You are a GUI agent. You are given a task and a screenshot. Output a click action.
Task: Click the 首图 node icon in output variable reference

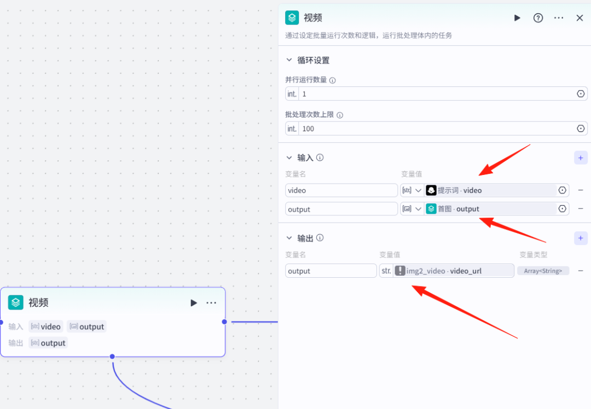[432, 208]
